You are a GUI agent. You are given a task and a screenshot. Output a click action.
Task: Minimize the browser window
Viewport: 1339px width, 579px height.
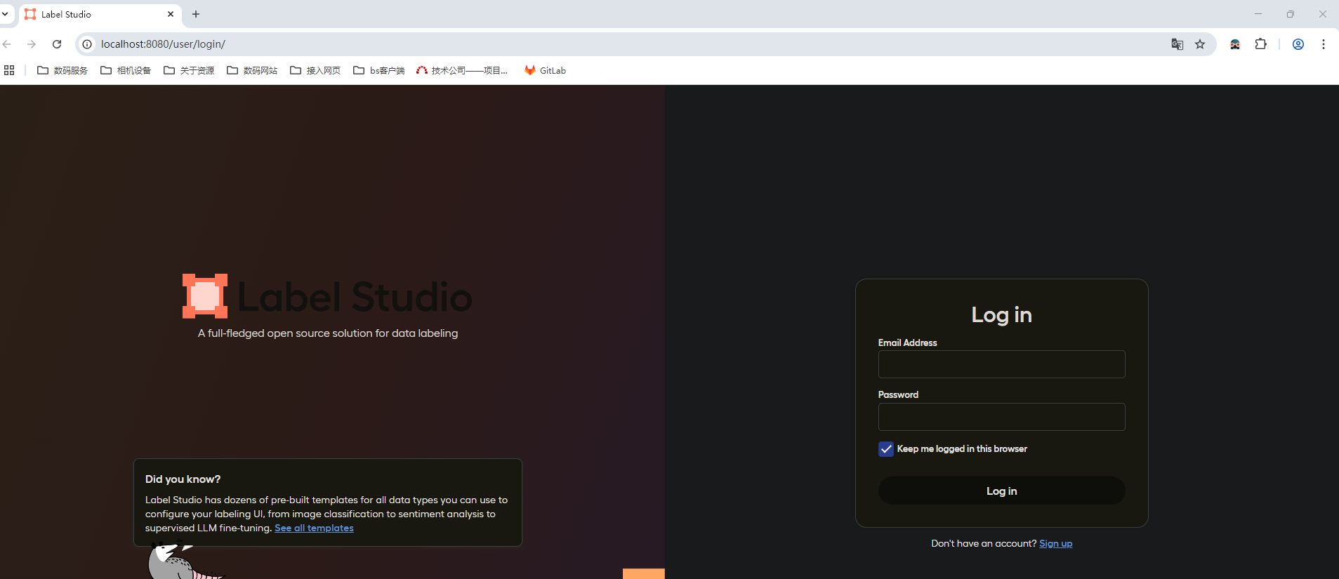coord(1258,14)
